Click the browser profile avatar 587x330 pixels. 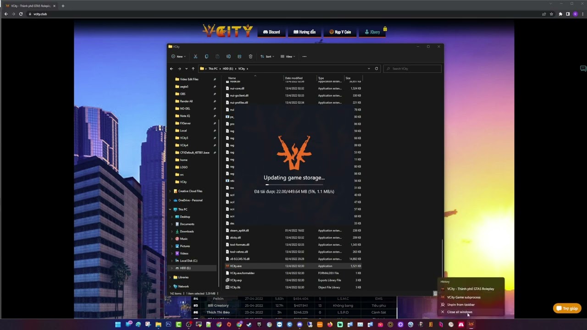575,14
